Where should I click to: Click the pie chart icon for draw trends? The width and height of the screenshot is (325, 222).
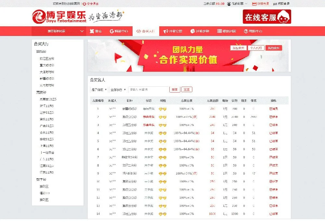click(x=192, y=31)
